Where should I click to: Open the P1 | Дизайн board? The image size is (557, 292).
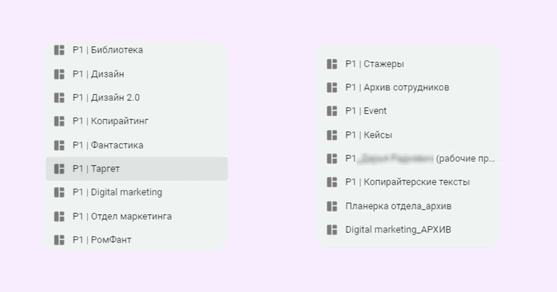click(137, 74)
